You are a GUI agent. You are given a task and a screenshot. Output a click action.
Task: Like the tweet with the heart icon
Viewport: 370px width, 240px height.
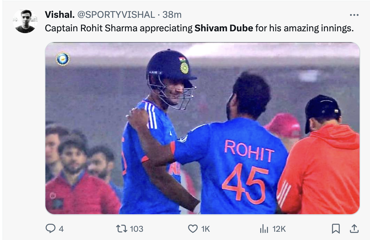click(193, 228)
